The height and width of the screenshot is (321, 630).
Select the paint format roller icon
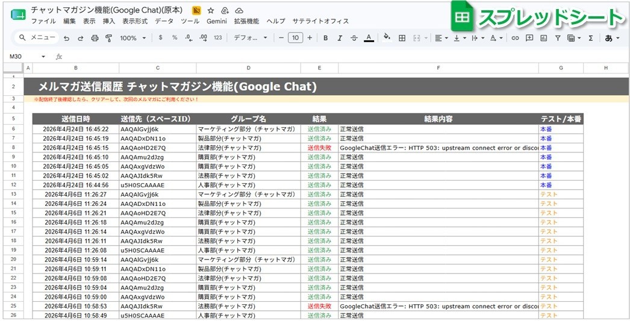click(108, 38)
